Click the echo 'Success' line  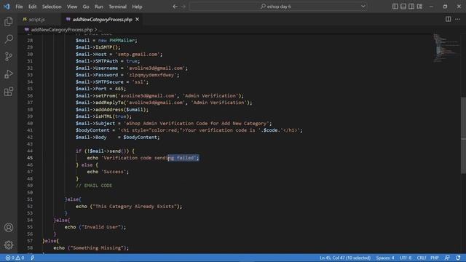[x=108, y=172]
